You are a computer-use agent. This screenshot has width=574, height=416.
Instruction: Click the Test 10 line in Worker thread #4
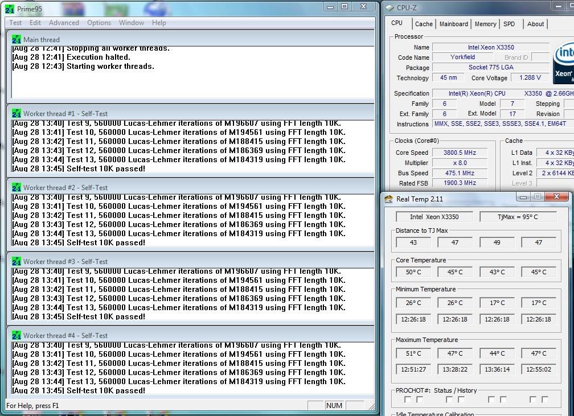pos(179,354)
